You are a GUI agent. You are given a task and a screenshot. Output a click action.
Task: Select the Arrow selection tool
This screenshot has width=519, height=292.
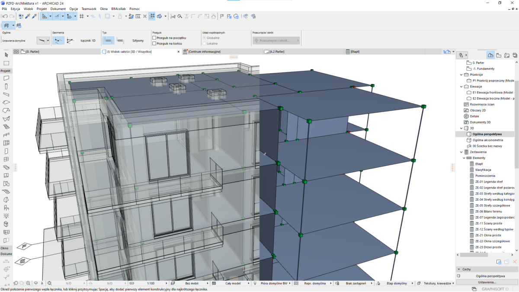pyautogui.click(x=6, y=55)
